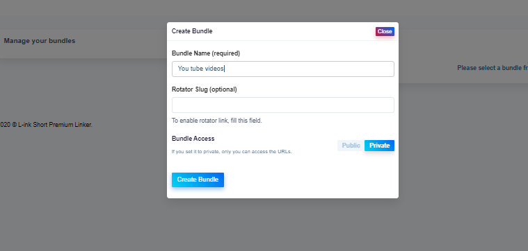Screen dimensions: 528x251
Task: Submit with the Create Bundle button
Action: tap(198, 180)
